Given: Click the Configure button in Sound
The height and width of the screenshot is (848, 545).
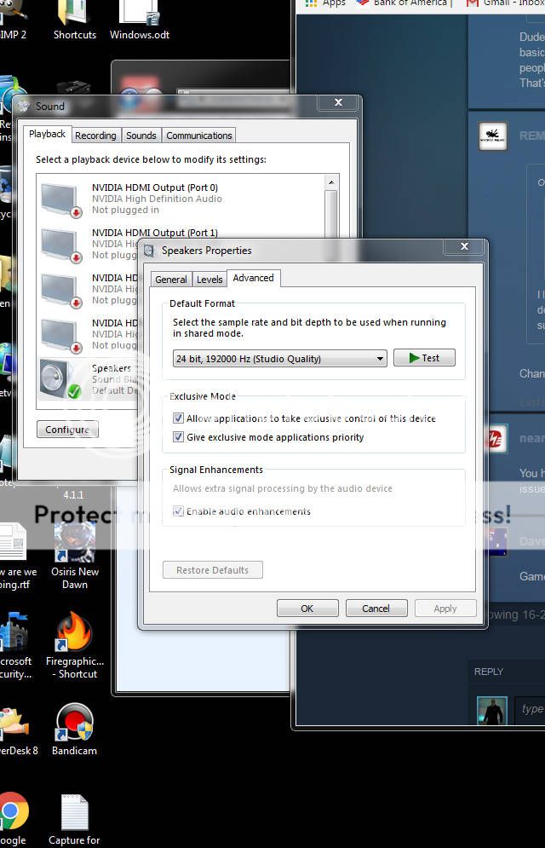Looking at the screenshot, I should pyautogui.click(x=67, y=430).
